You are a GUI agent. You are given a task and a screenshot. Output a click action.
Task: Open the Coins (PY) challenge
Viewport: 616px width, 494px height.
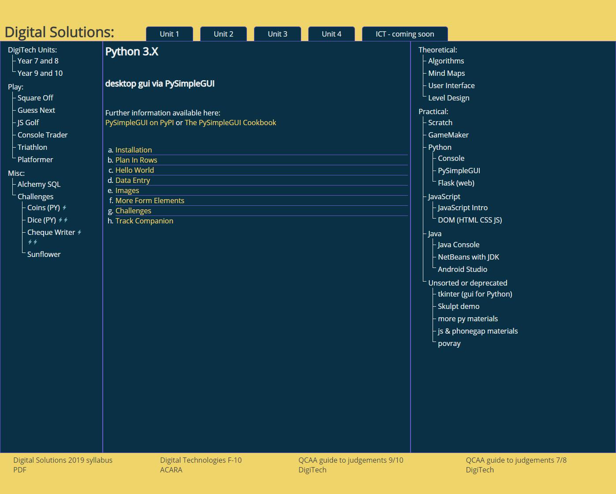coord(44,208)
